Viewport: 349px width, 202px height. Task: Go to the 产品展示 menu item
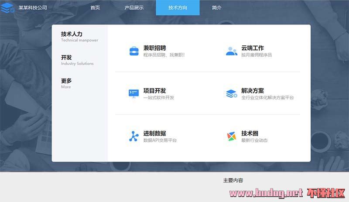(134, 8)
